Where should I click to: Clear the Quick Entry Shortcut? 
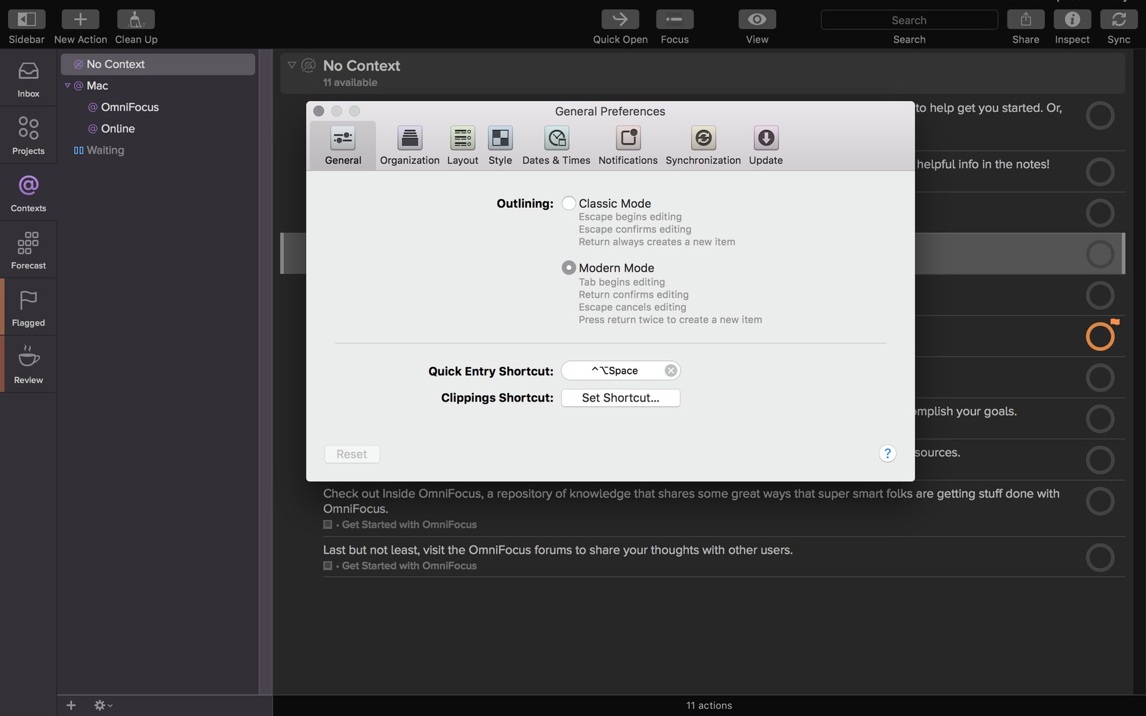coord(670,370)
